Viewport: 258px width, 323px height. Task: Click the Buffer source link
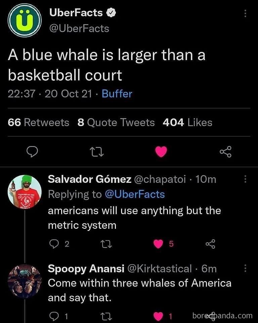click(117, 94)
